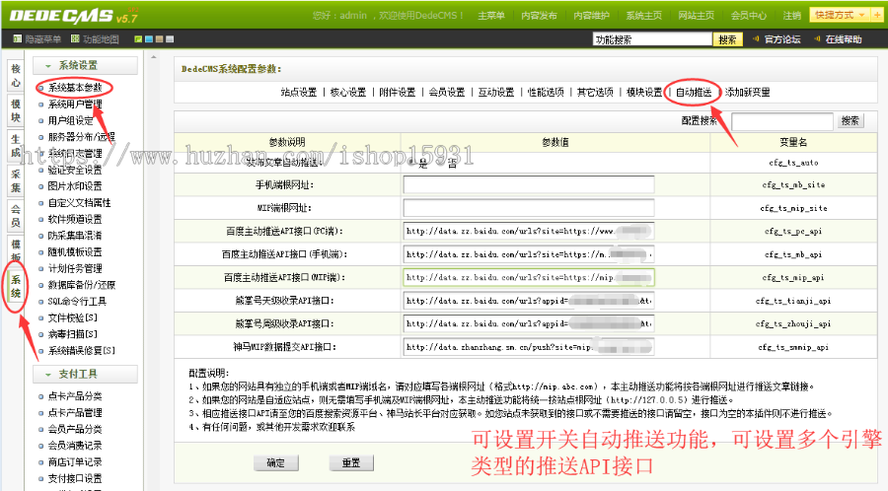Viewport: 888px width, 491px height.
Task: Open 数据库备份/还原 in the sidebar
Action: [82, 285]
